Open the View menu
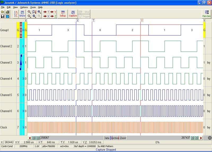The image size is (212, 152). (x=16, y=7)
